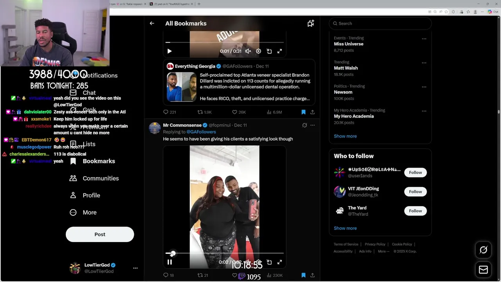501x282 pixels.
Task: Open a new browser tab
Action: 199,4
